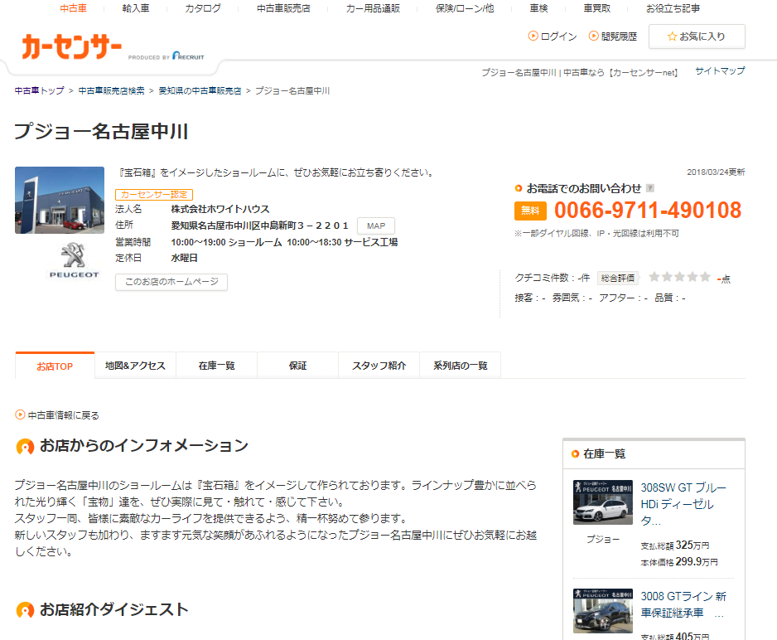777x640 pixels.
Task: Switch to the 地図&アクセス tab
Action: 135,366
